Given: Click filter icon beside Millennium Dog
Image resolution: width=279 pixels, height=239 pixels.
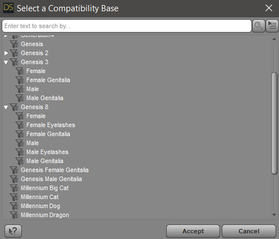Looking at the screenshot, I should [x=15, y=206].
